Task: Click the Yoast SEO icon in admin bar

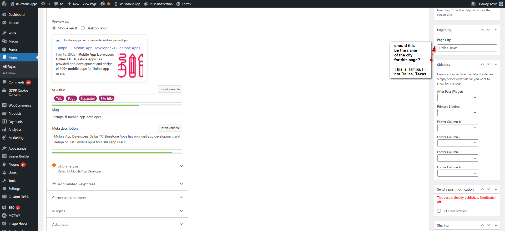Action: (x=103, y=4)
